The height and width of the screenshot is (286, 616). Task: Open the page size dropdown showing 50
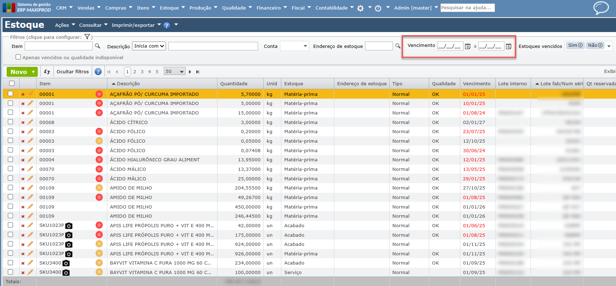[174, 71]
